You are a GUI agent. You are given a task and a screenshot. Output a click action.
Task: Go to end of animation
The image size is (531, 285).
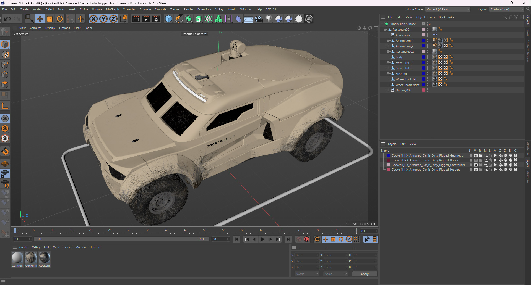pos(288,239)
